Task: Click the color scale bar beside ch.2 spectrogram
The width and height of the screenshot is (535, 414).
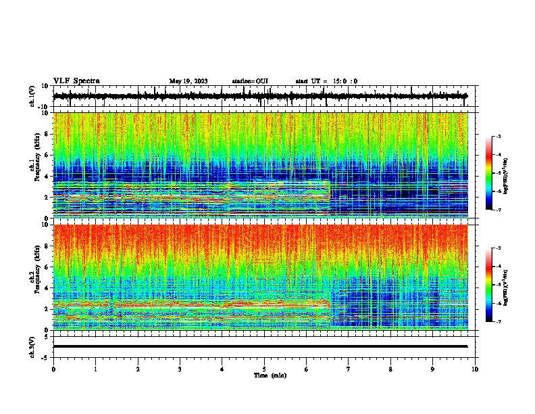Action: (489, 285)
